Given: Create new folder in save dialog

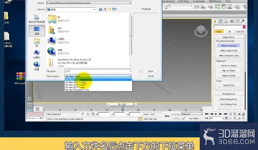Looking at the screenshot, I should (109, 9).
